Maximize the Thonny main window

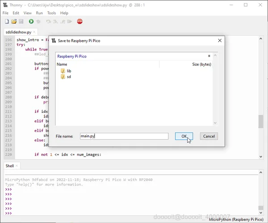click(246, 5)
